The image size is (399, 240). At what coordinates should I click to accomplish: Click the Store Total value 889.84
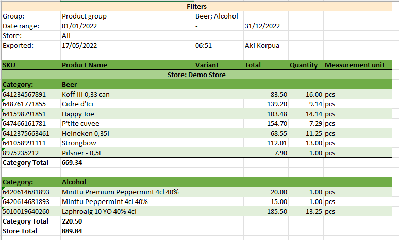pyautogui.click(x=72, y=231)
